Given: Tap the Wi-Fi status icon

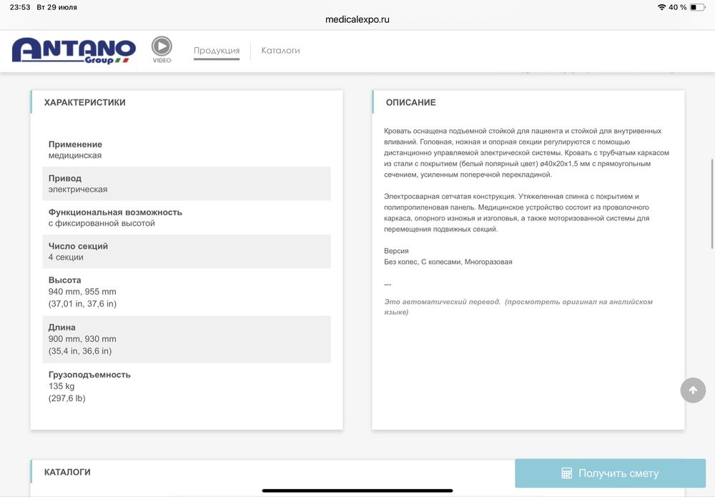Looking at the screenshot, I should (x=661, y=7).
